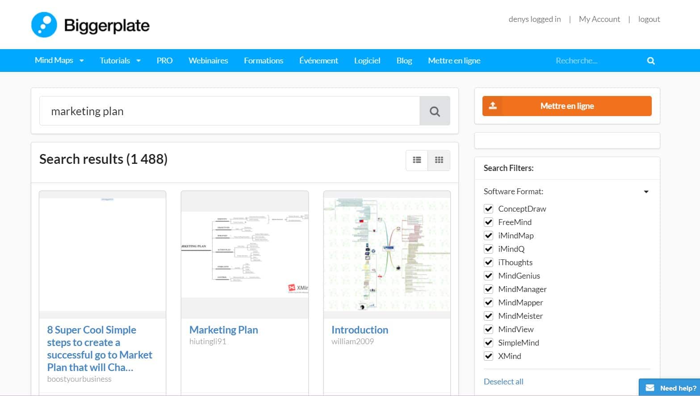The image size is (700, 396).
Task: Uncheck the FreeMind format filter
Action: click(x=488, y=222)
